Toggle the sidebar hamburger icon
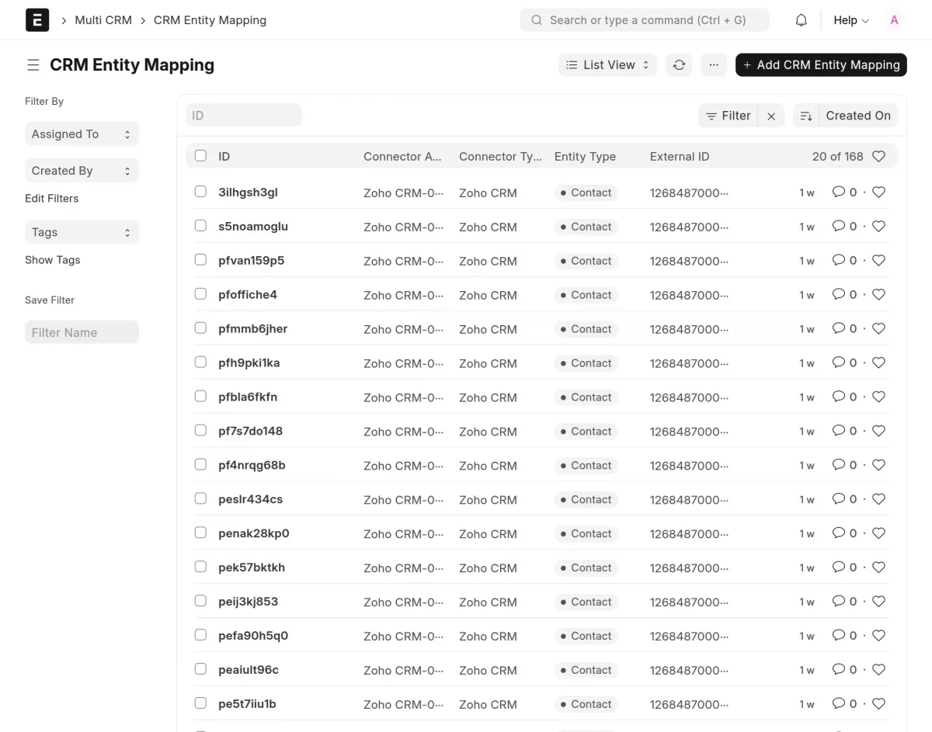The height and width of the screenshot is (732, 932). coord(33,65)
